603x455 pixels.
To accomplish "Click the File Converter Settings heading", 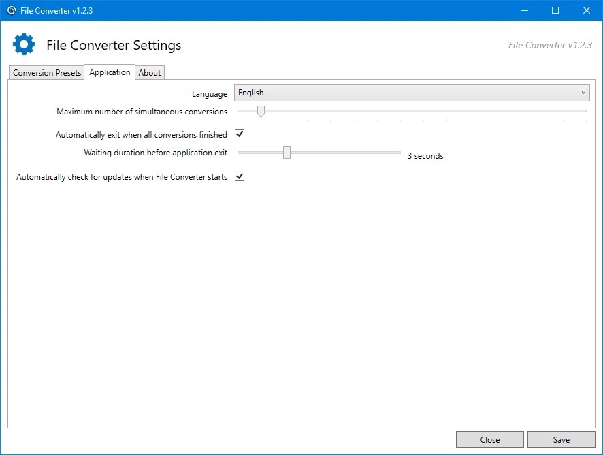I will pos(114,45).
